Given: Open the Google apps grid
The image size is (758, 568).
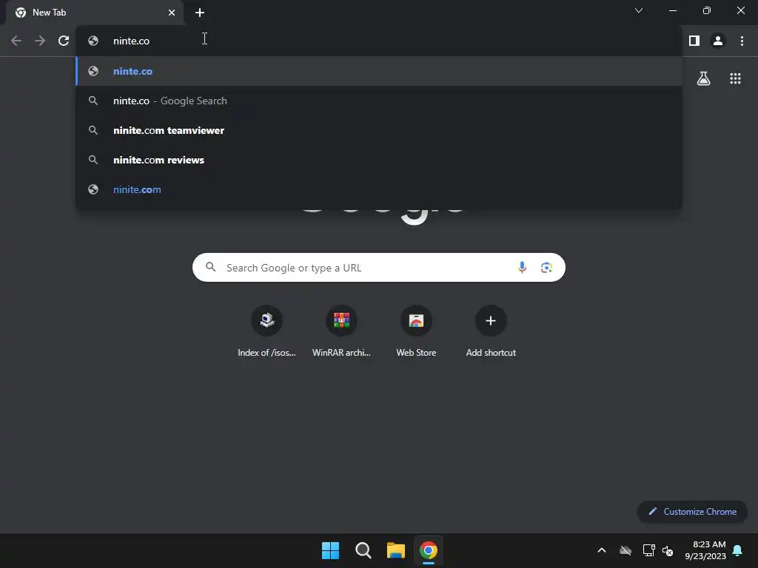Looking at the screenshot, I should point(735,78).
